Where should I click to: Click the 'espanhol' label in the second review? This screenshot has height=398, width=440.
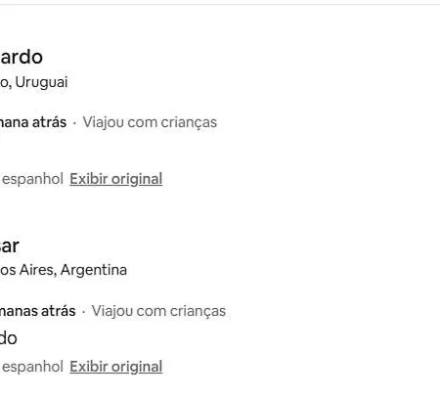click(x=32, y=367)
